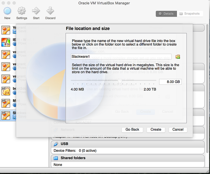Open Settings gear in toolbar
The height and width of the screenshot is (174, 210).
[22, 11]
